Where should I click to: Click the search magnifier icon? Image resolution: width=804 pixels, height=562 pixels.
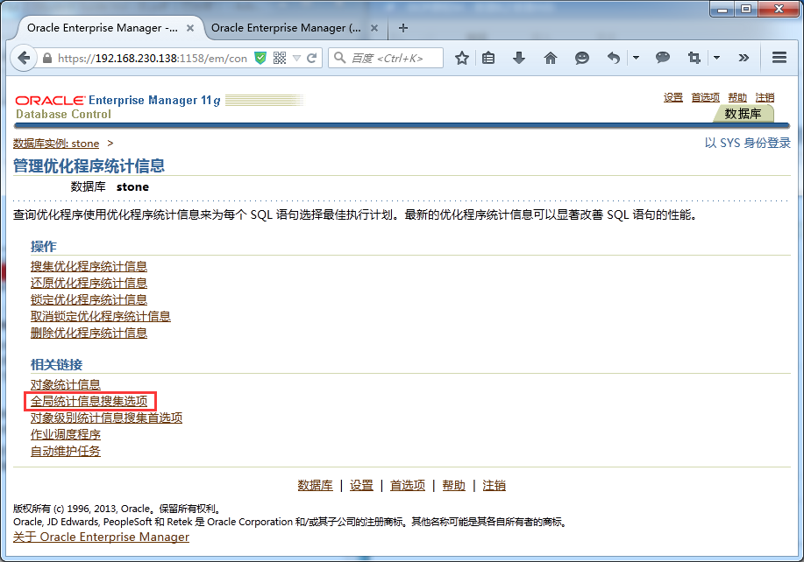coord(339,58)
